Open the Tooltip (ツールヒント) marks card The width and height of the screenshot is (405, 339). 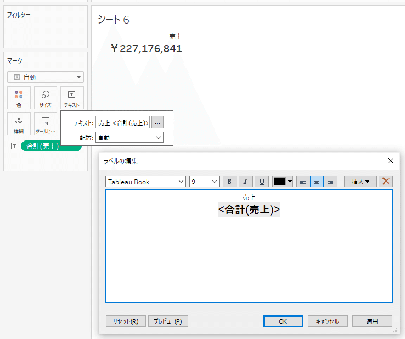[46, 124]
